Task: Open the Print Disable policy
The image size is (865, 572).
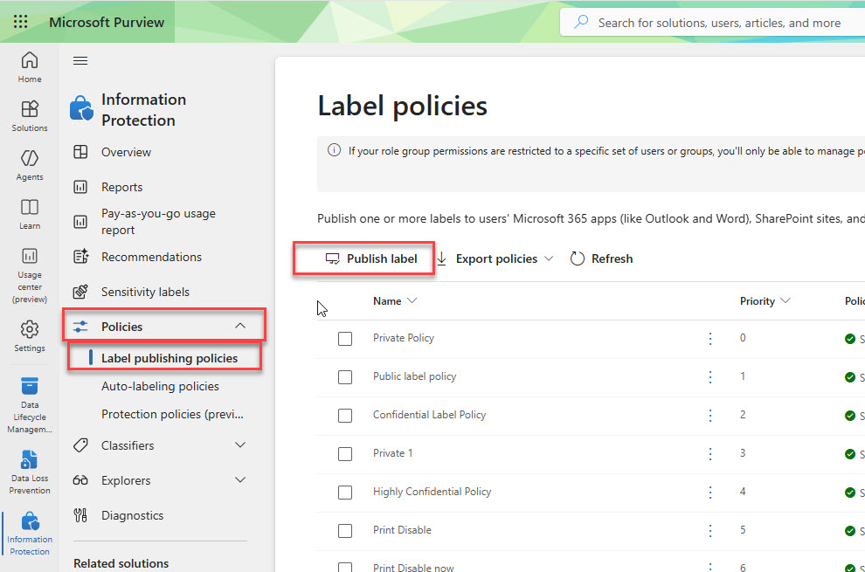Action: (402, 529)
